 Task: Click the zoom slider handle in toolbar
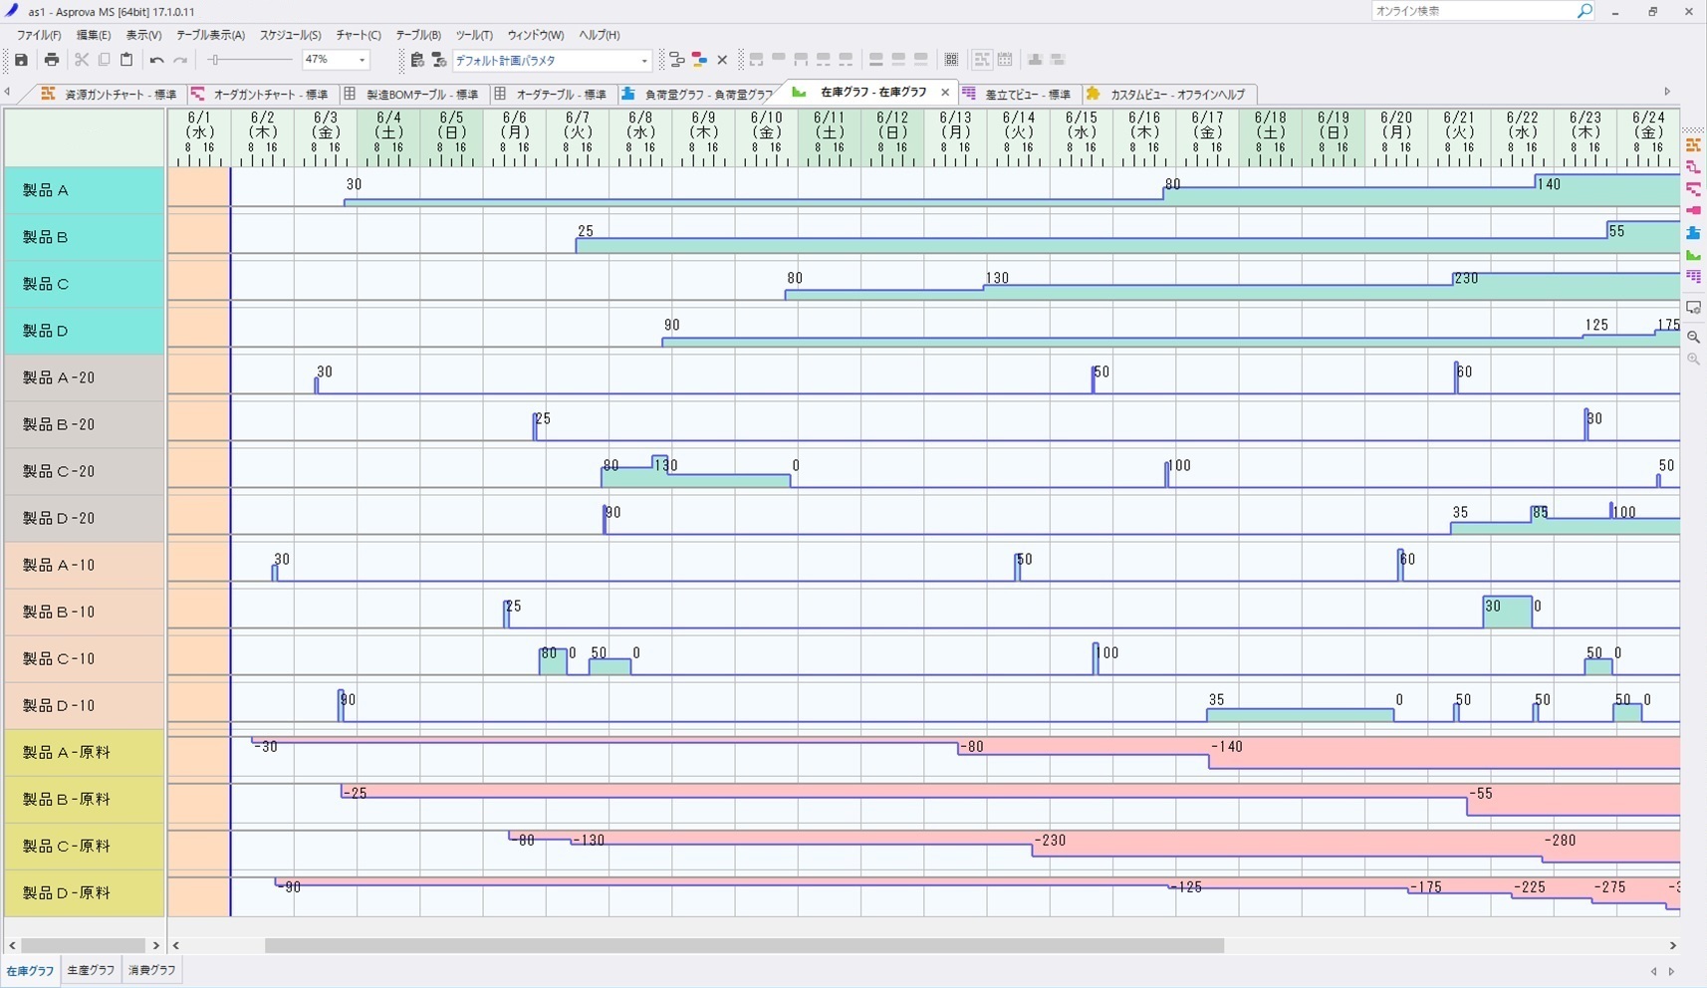(x=214, y=61)
